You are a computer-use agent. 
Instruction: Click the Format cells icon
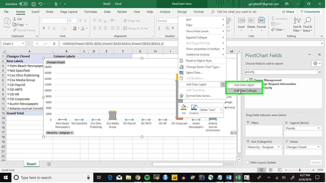[x=261, y=20]
